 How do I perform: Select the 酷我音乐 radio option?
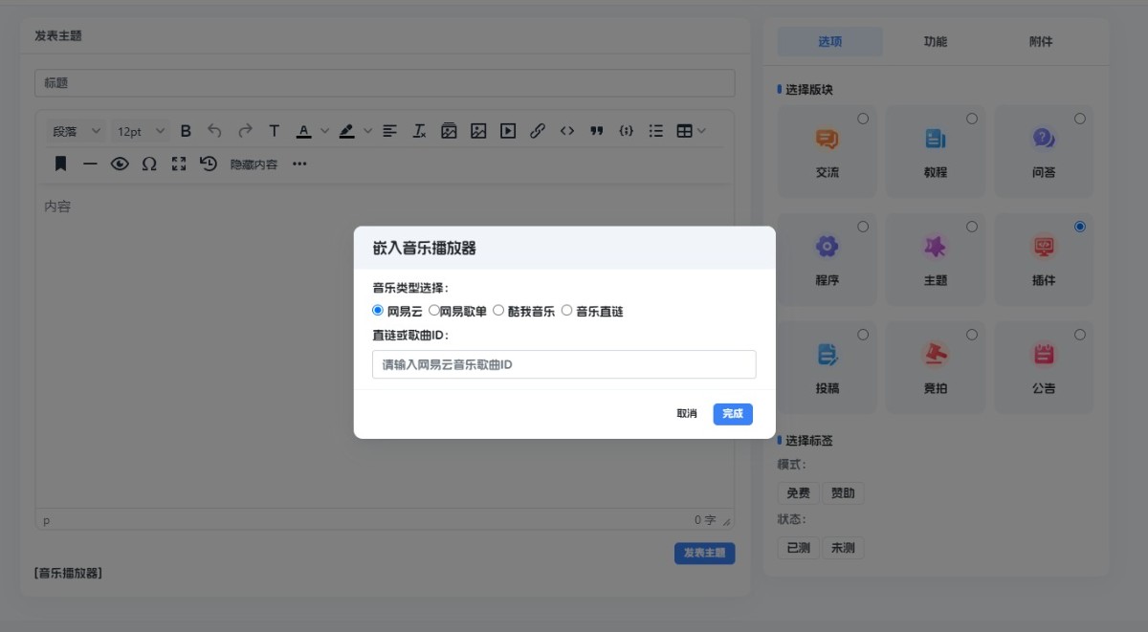(498, 311)
